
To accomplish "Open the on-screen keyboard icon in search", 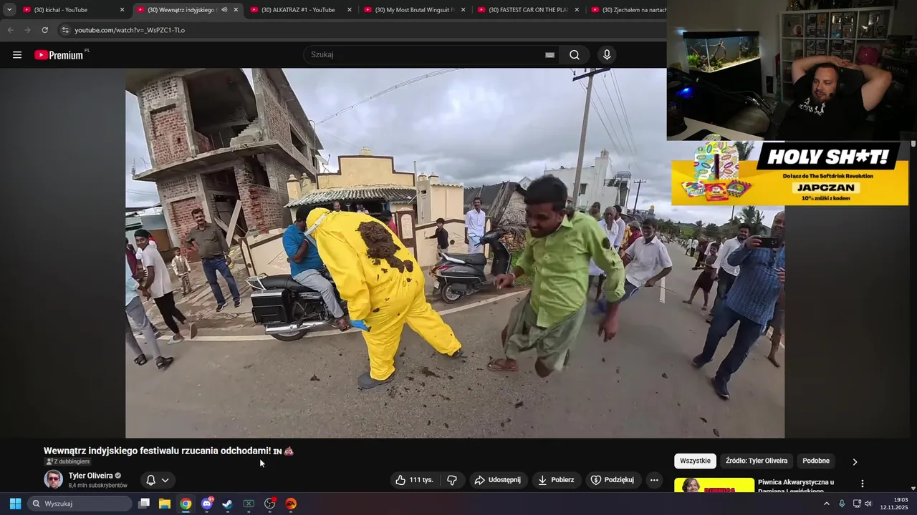I will (x=549, y=55).
